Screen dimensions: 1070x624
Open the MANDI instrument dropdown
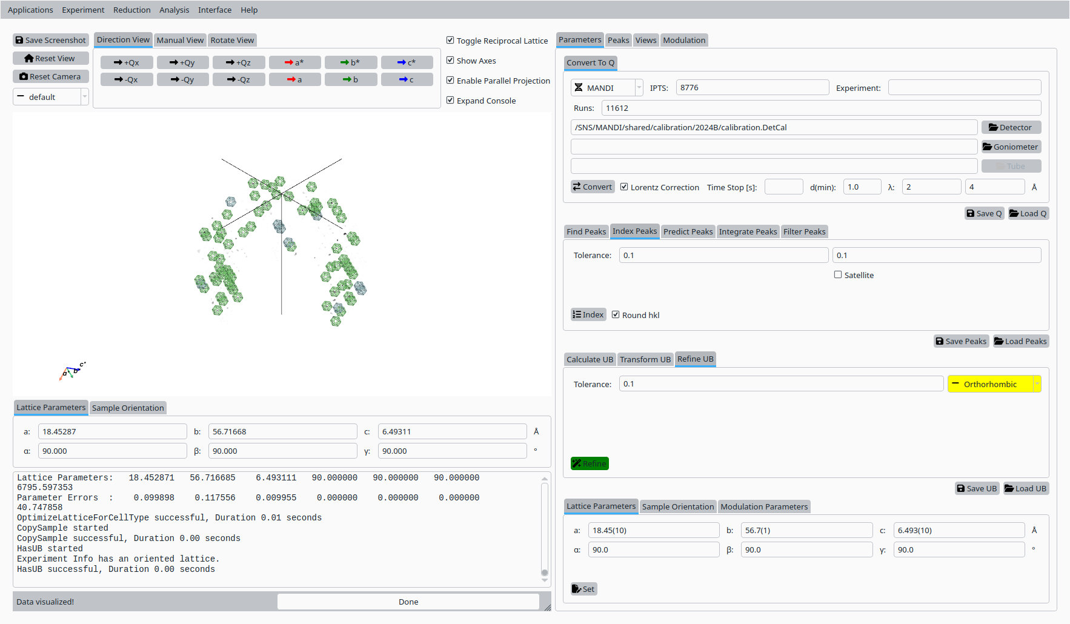606,88
